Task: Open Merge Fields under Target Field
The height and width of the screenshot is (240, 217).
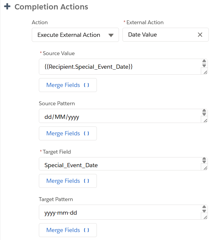Action: tap(68, 181)
